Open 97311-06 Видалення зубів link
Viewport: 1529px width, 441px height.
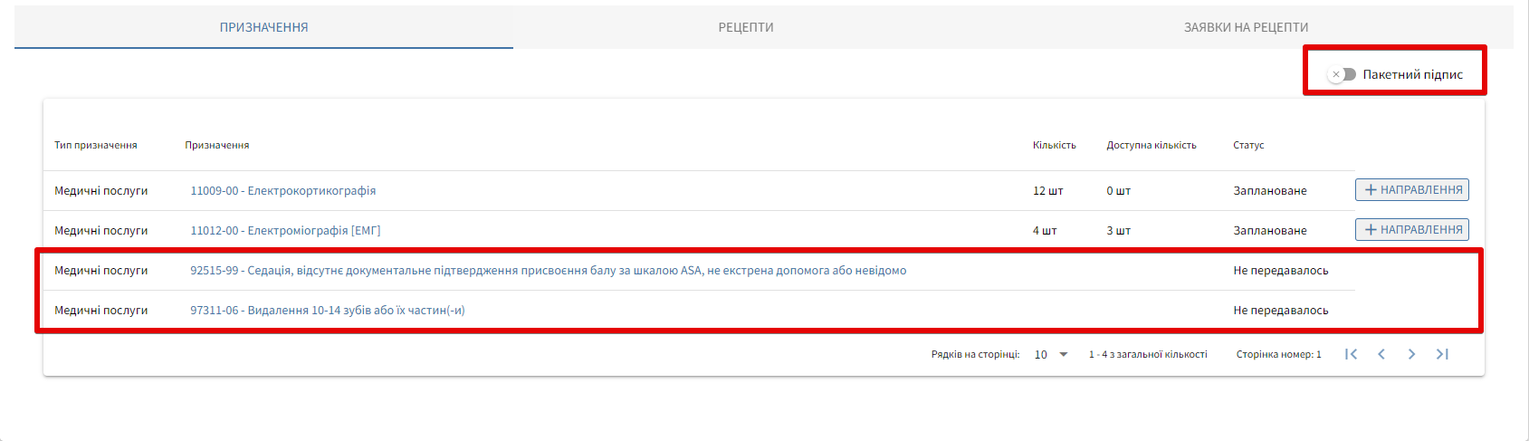[327, 311]
